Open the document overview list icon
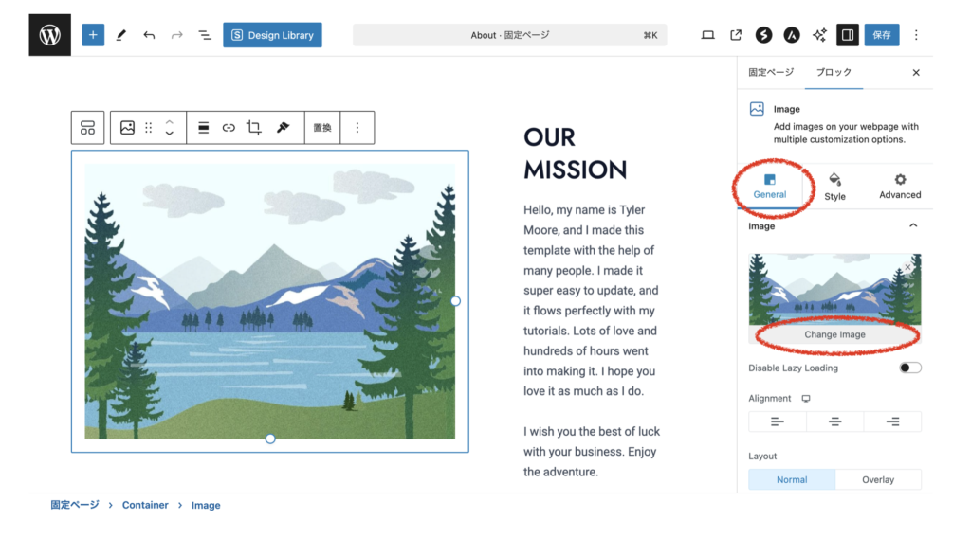Viewport: 971px width, 556px height. [205, 35]
